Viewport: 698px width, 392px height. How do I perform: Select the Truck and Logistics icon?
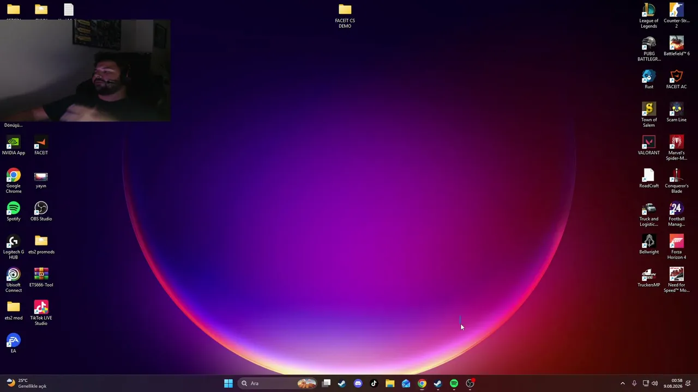click(x=648, y=215)
